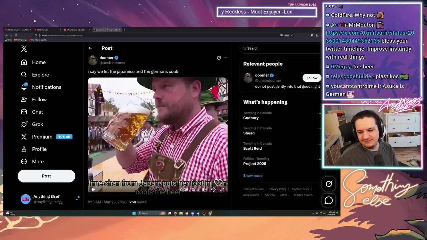Viewport: 427px width, 240px height.
Task: Open the video settings gear
Action: (213, 190)
